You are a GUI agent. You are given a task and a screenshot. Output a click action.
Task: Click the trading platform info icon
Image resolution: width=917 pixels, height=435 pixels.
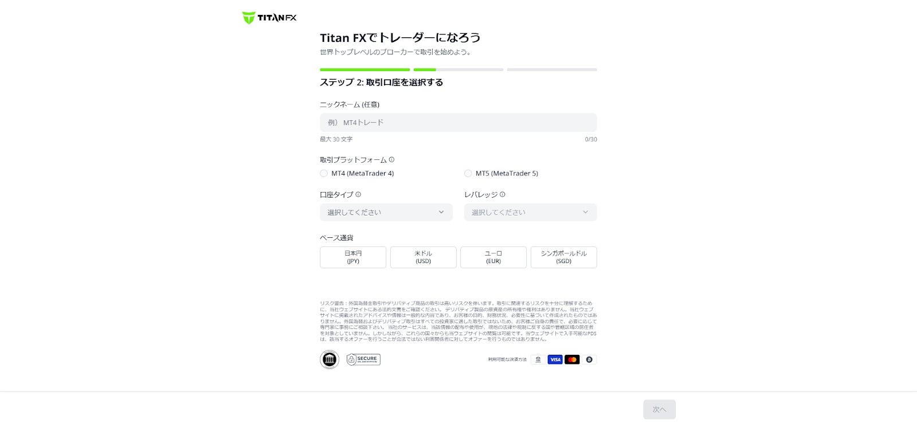pyautogui.click(x=392, y=160)
